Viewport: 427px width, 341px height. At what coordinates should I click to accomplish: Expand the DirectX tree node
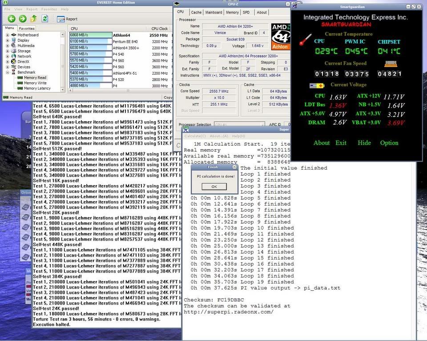[8, 61]
